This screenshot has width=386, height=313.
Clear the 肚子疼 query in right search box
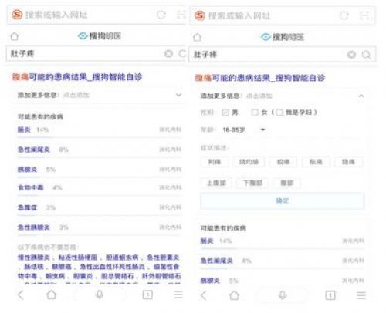click(351, 55)
